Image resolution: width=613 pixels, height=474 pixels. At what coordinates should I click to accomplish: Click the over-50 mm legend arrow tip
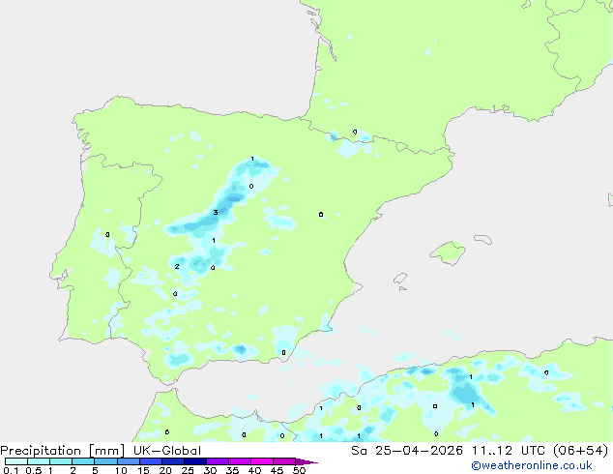(306, 461)
